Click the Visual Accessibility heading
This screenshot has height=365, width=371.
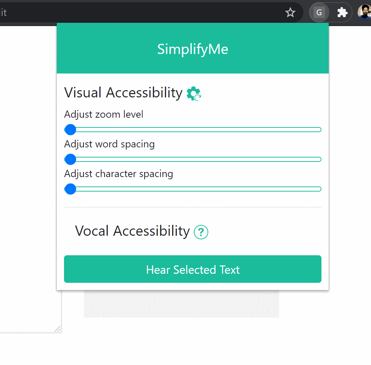tap(123, 93)
